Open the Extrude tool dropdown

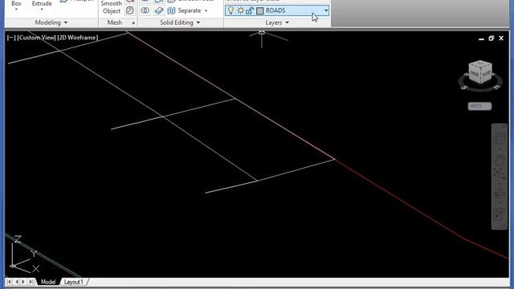coord(42,10)
